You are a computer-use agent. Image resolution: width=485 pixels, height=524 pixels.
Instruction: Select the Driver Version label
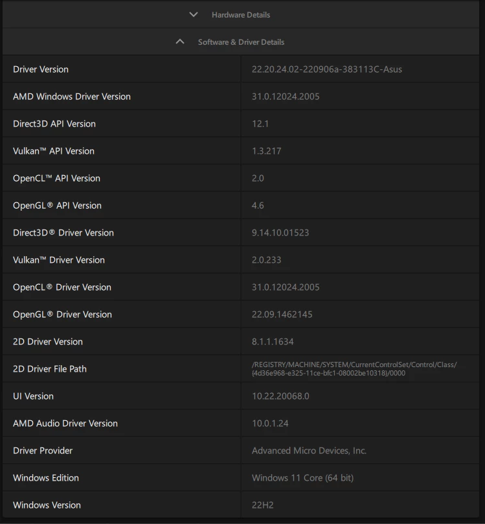click(41, 69)
